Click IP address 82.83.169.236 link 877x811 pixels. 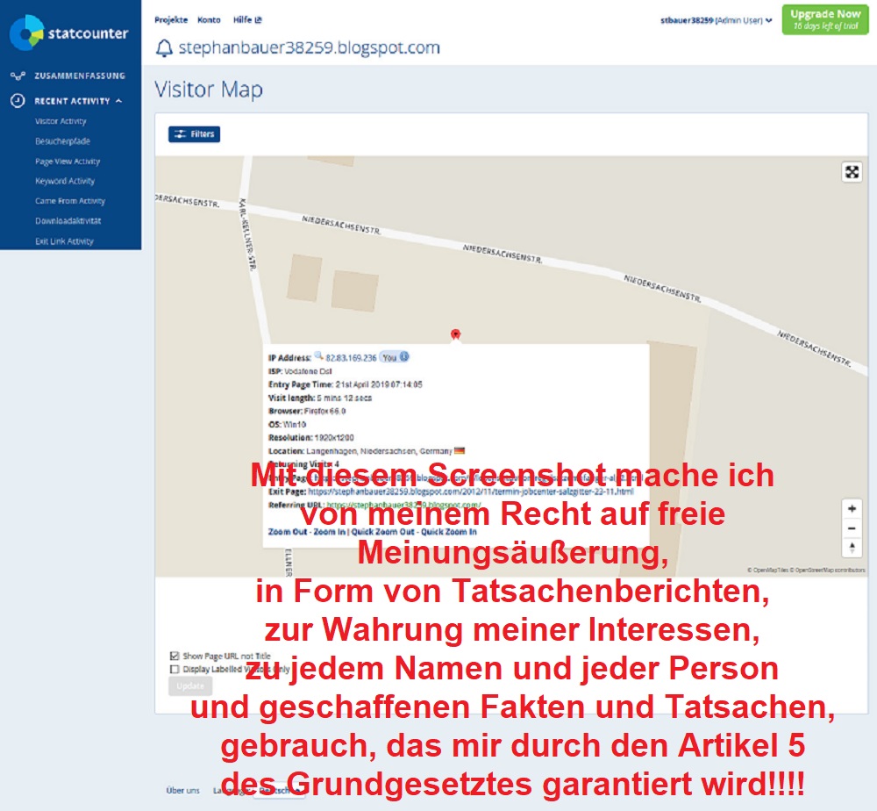pyautogui.click(x=352, y=357)
